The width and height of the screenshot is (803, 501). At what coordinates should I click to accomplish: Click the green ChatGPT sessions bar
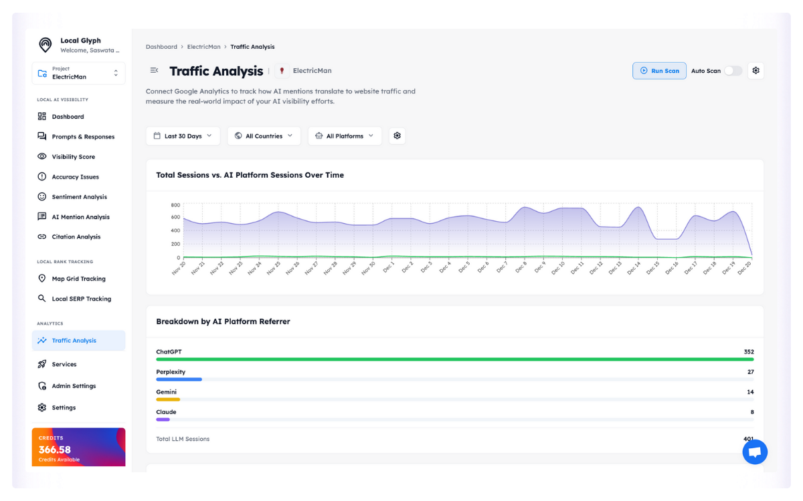[454, 359]
